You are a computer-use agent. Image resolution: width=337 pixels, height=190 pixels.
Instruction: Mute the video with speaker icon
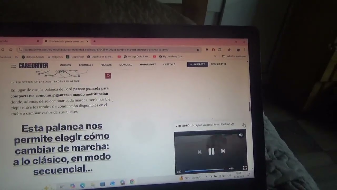pos(241,135)
